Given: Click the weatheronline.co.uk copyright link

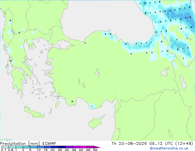Looking at the screenshot, I should click(x=169, y=148).
